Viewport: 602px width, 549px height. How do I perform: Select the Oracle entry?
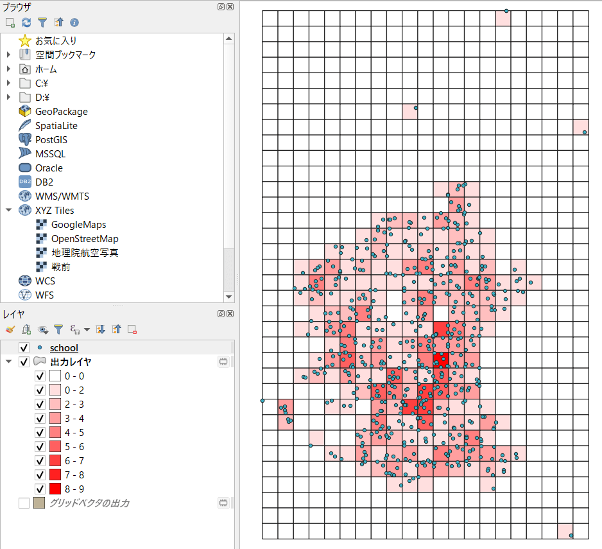[49, 168]
